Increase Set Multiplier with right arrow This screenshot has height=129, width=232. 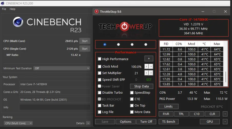151,73
